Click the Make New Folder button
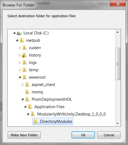The image size is (128, 145). (x=24, y=135)
